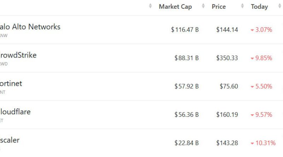Click Fortinet's $57.92 B market cap
Screen dimensions: 283x157
tap(186, 86)
